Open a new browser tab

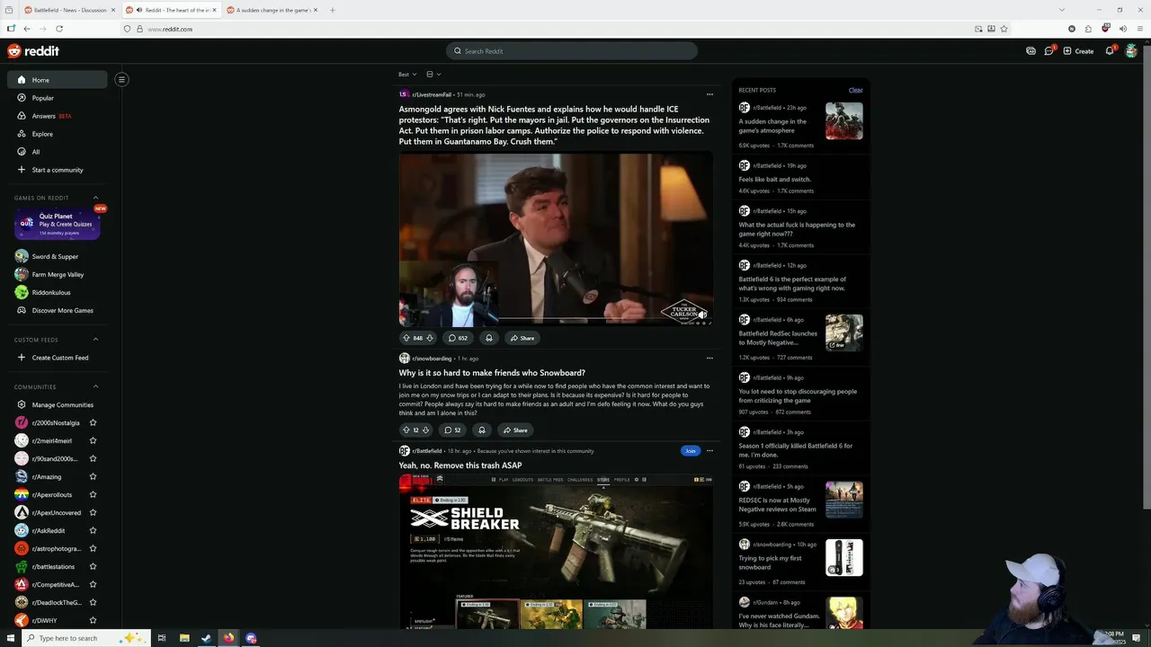(x=333, y=10)
